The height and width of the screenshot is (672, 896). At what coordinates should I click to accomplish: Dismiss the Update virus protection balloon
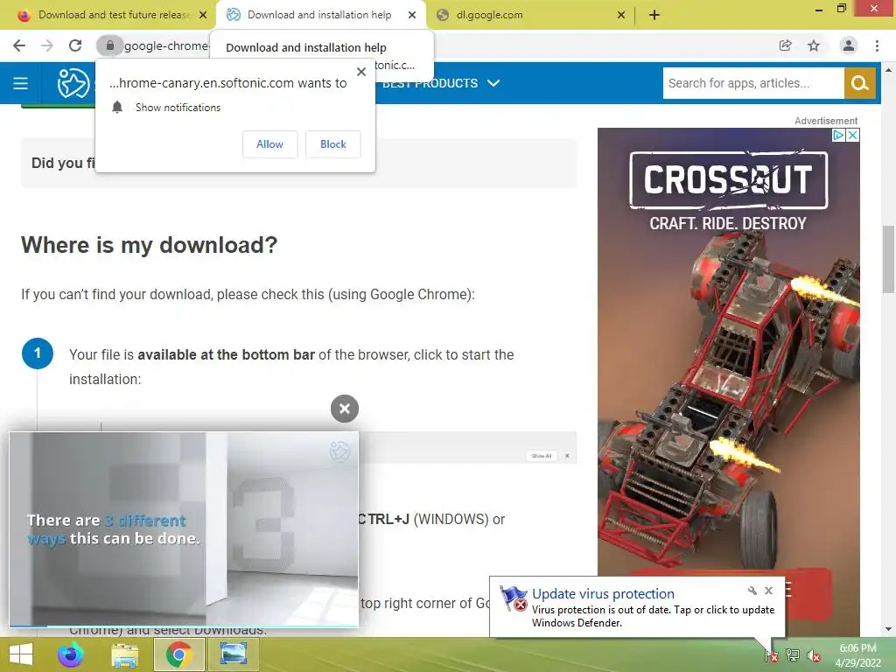[768, 591]
